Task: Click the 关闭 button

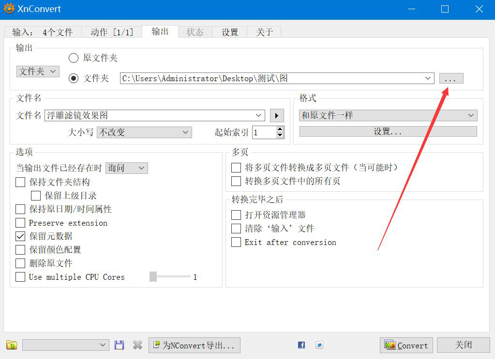Action: [463, 345]
